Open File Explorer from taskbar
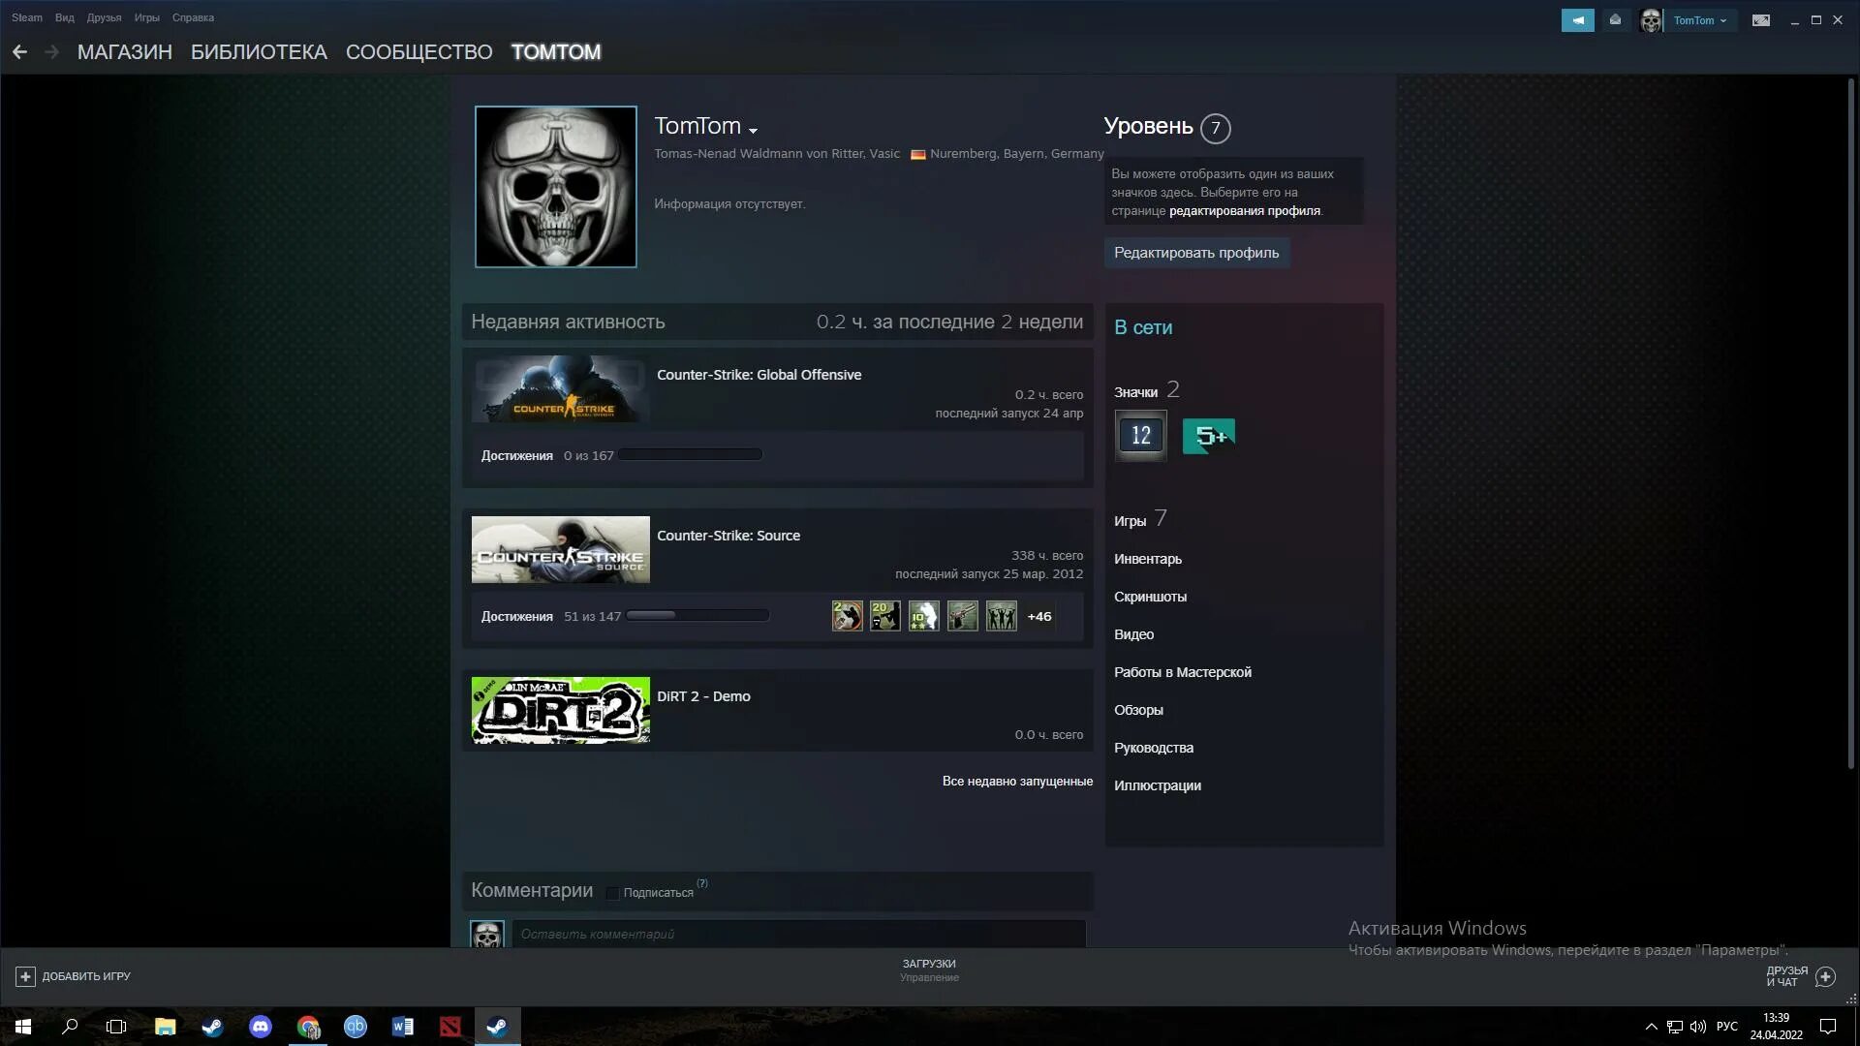 click(x=165, y=1027)
